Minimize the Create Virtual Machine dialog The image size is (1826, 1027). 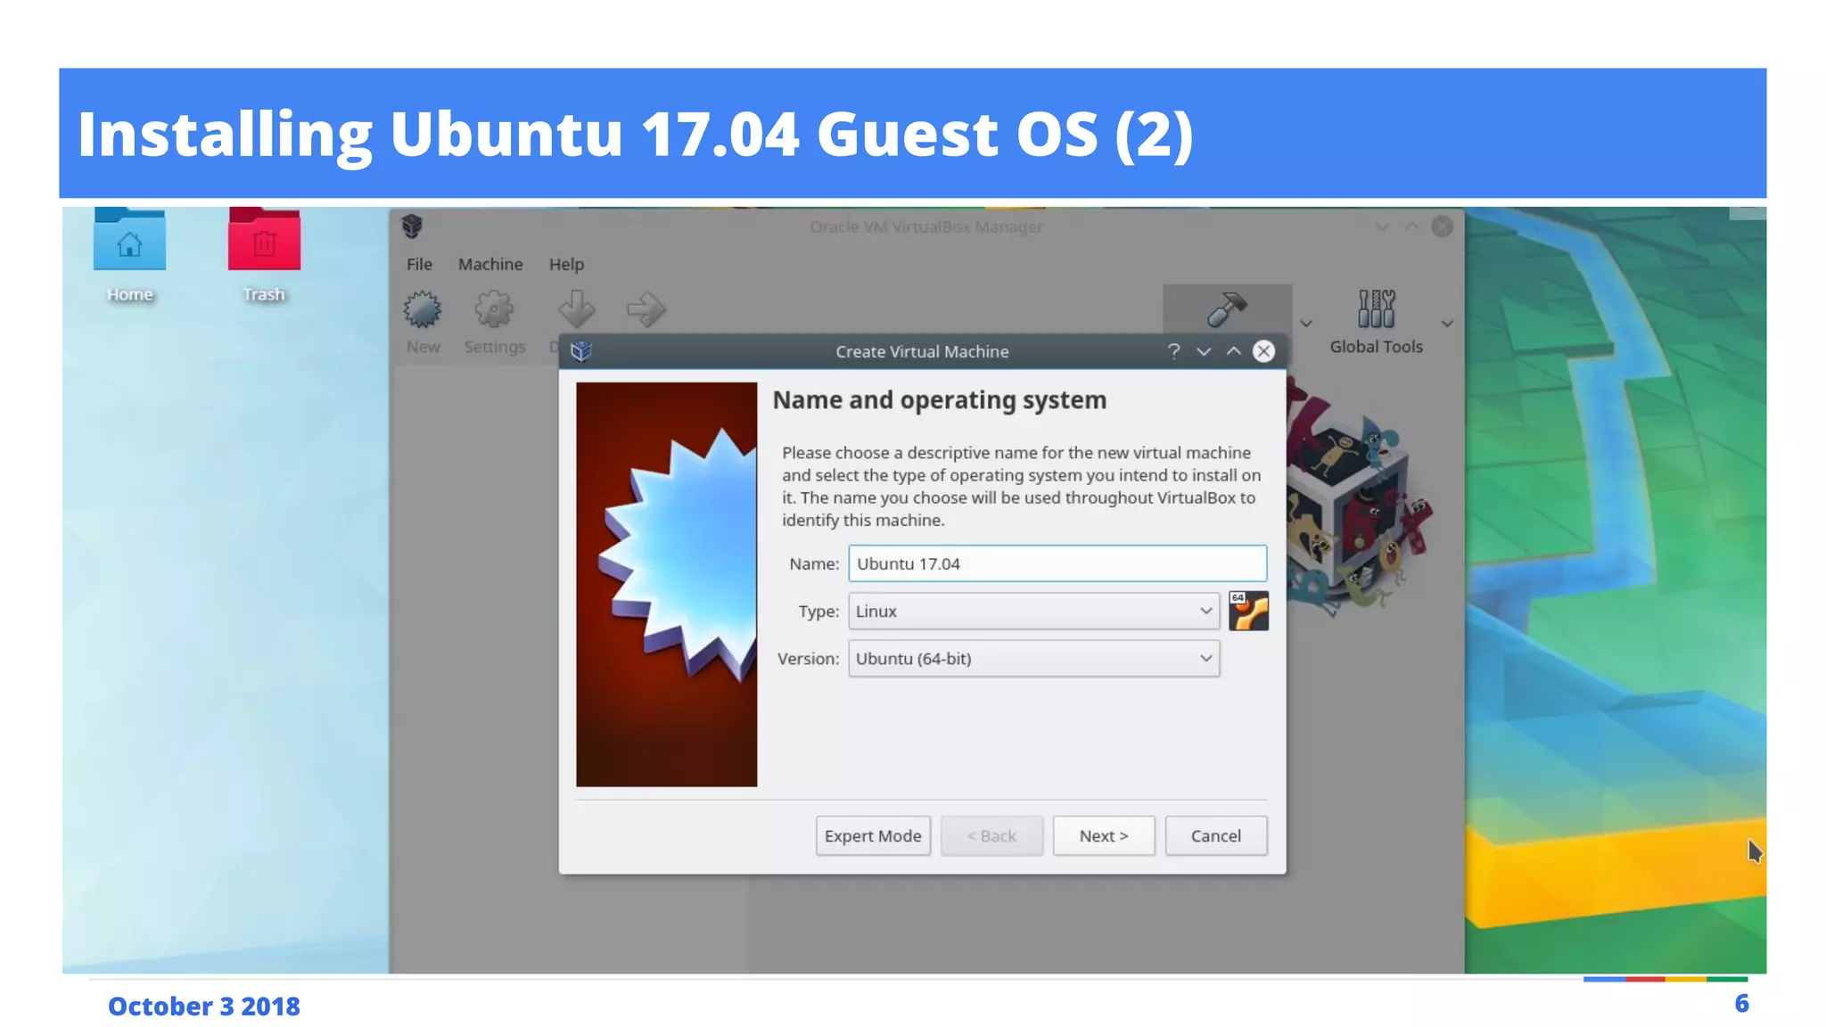1204,351
